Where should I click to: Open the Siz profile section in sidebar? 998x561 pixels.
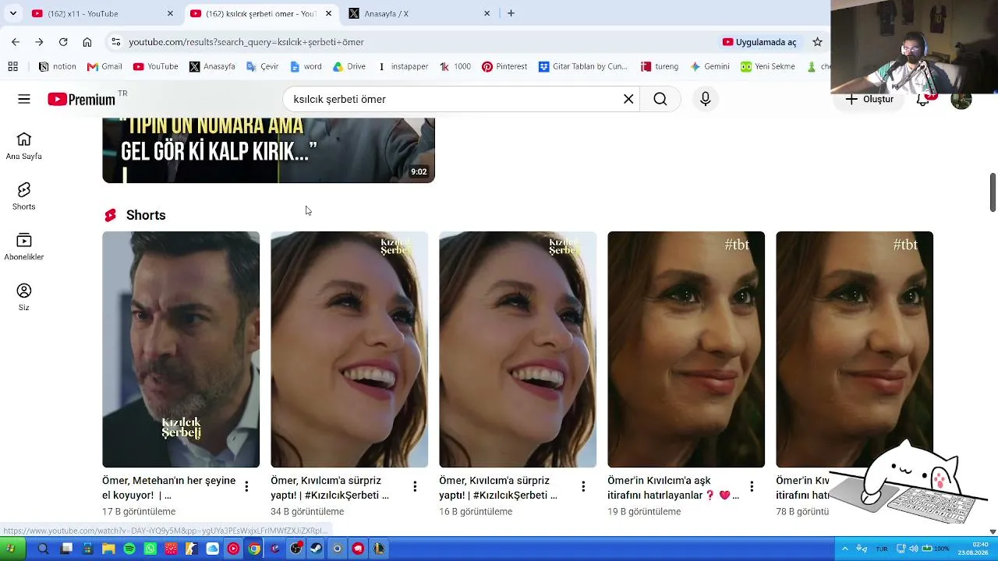[x=24, y=297]
